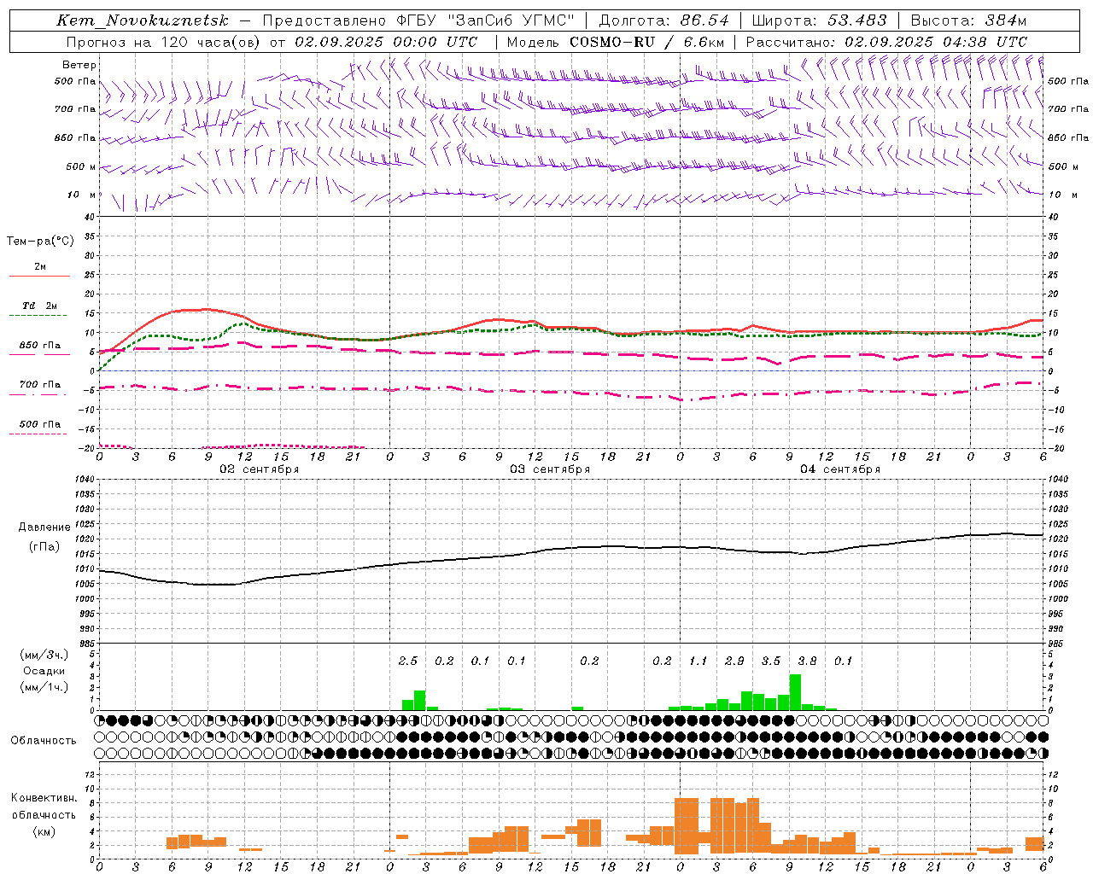Viewport: 1093px width, 874px height.
Task: Click the '(мм/3ч.)' precipitation unit label
Action: pos(44,655)
